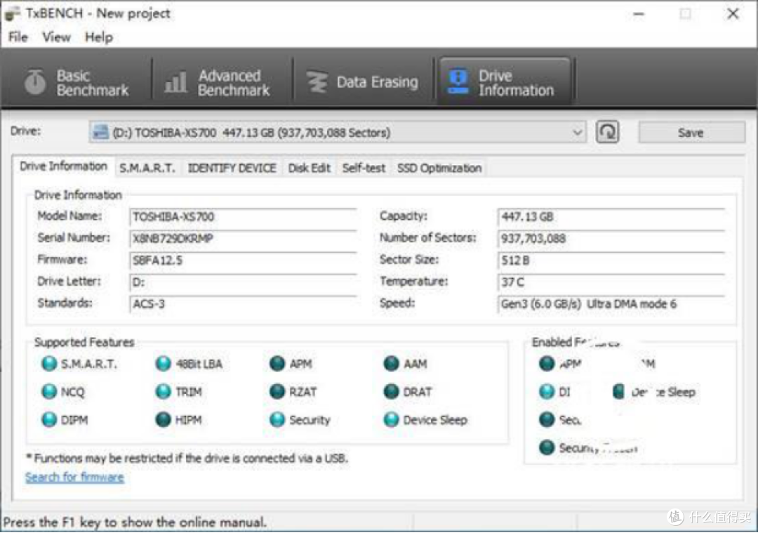The width and height of the screenshot is (758, 533).
Task: Open the SSD Optimization tab
Action: tap(439, 169)
